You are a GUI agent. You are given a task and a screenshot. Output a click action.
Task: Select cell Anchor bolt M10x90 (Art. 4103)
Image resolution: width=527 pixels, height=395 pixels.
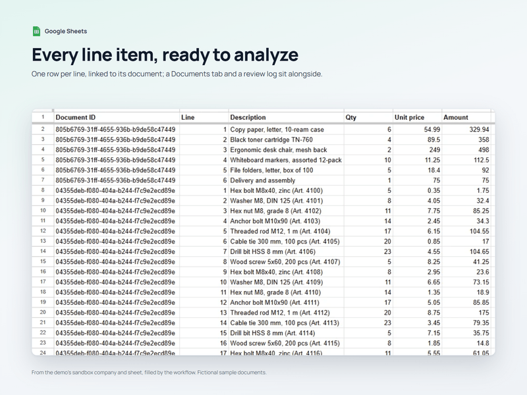click(x=287, y=221)
